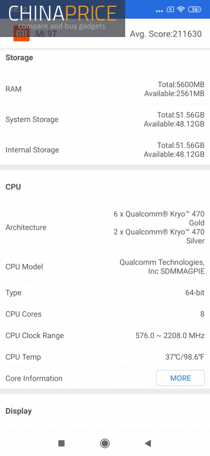The height and width of the screenshot is (456, 210).
Task: Select the Architecture Kryo 470 row
Action: pos(105,227)
